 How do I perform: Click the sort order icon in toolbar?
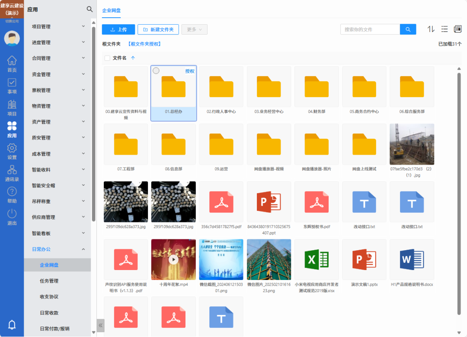pyautogui.click(x=431, y=29)
